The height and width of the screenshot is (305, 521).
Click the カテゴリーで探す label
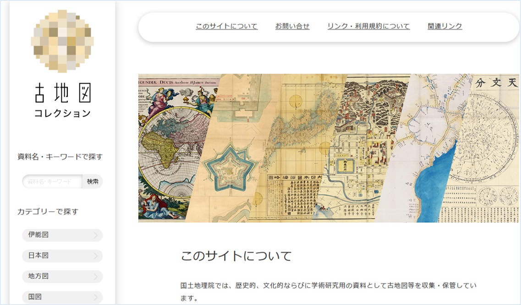48,212
